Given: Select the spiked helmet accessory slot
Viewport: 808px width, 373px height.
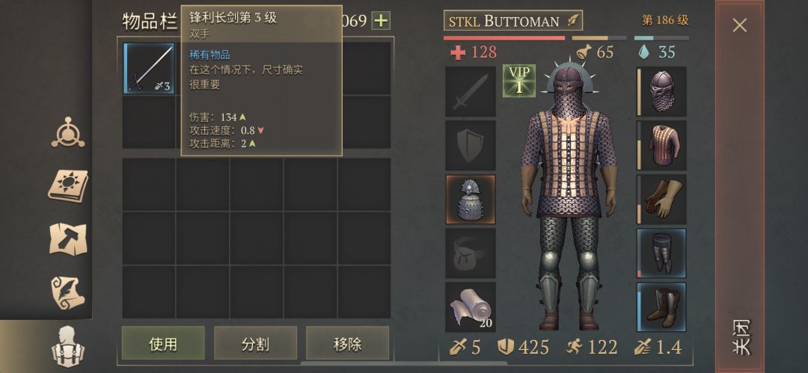Looking at the screenshot, I should (x=471, y=200).
